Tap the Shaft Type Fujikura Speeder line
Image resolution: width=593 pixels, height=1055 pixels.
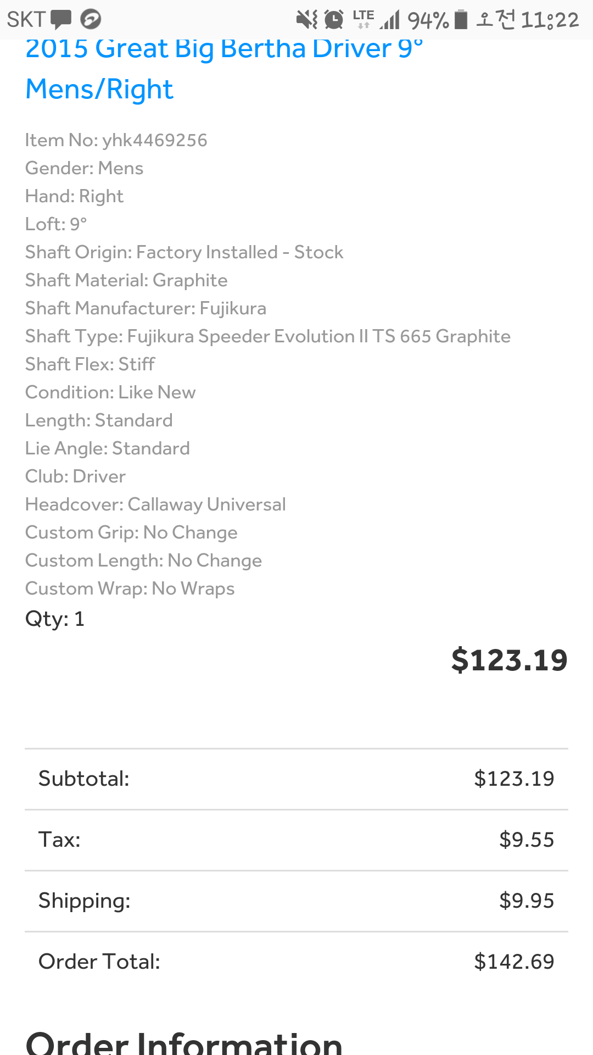268,336
